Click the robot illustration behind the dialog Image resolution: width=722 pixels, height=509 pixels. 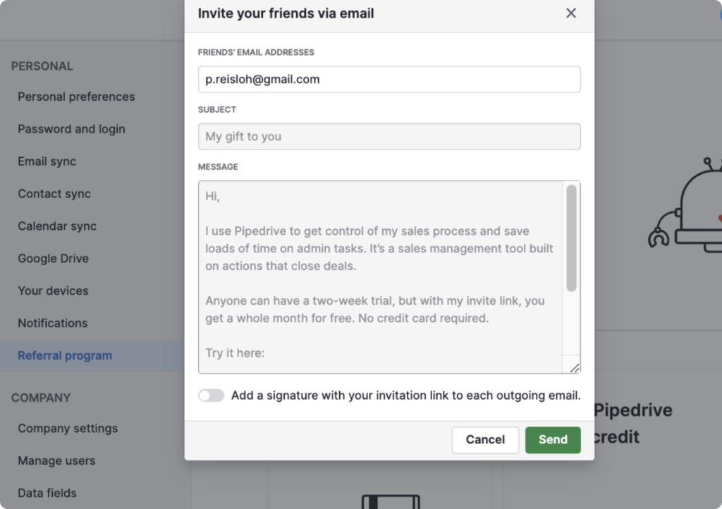pyautogui.click(x=686, y=204)
